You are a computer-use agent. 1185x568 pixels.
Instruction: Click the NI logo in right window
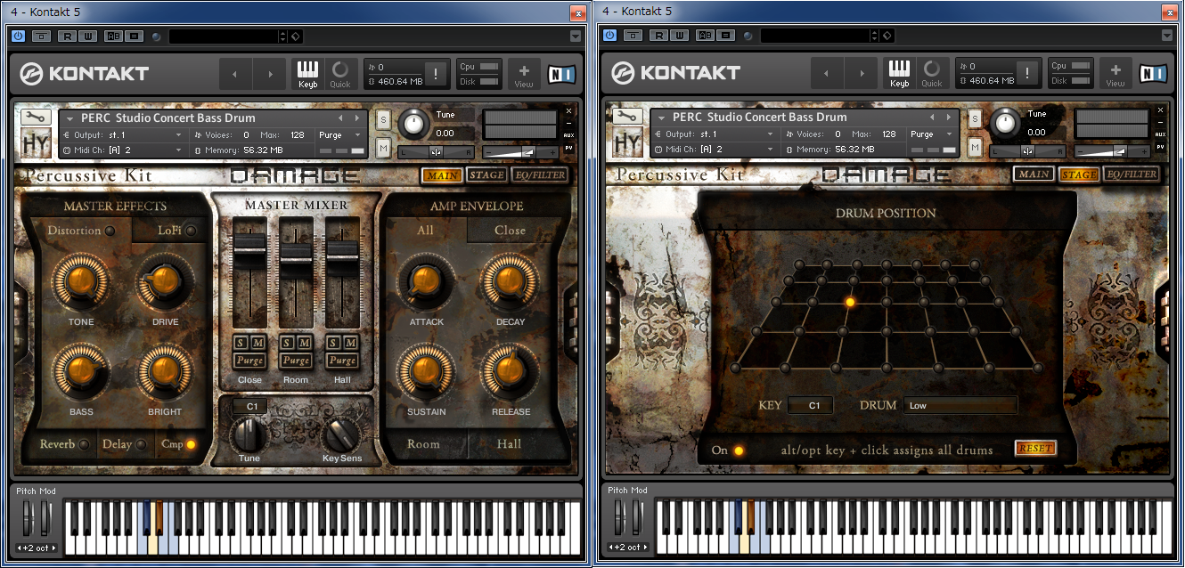coord(1153,74)
